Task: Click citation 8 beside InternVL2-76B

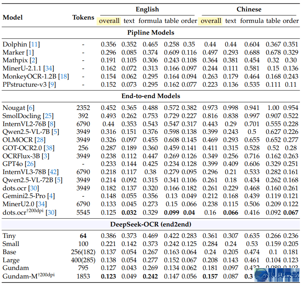Action: click(52, 124)
